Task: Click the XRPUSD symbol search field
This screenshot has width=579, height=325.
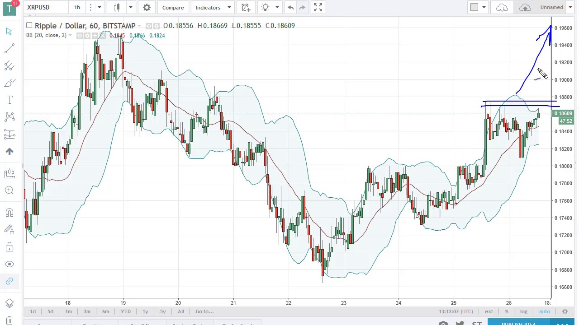Action: tap(45, 7)
